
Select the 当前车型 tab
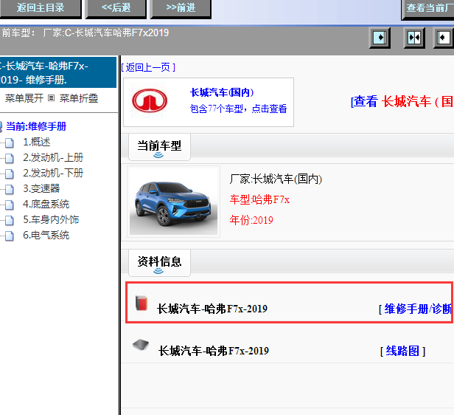[159, 147]
